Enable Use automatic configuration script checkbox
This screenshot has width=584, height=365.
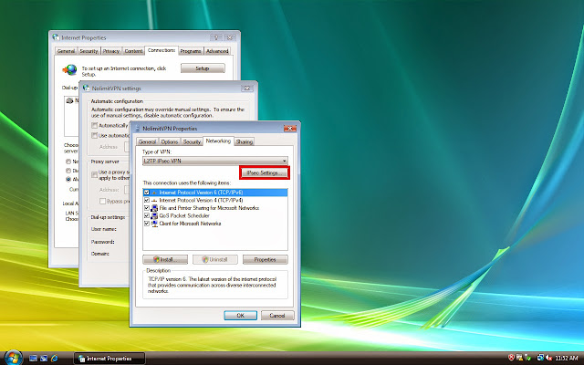[x=95, y=136]
